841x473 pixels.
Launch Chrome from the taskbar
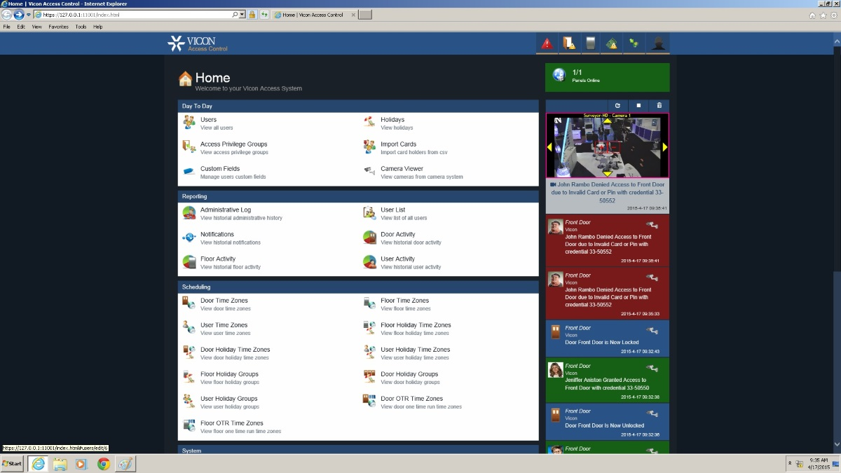click(104, 464)
